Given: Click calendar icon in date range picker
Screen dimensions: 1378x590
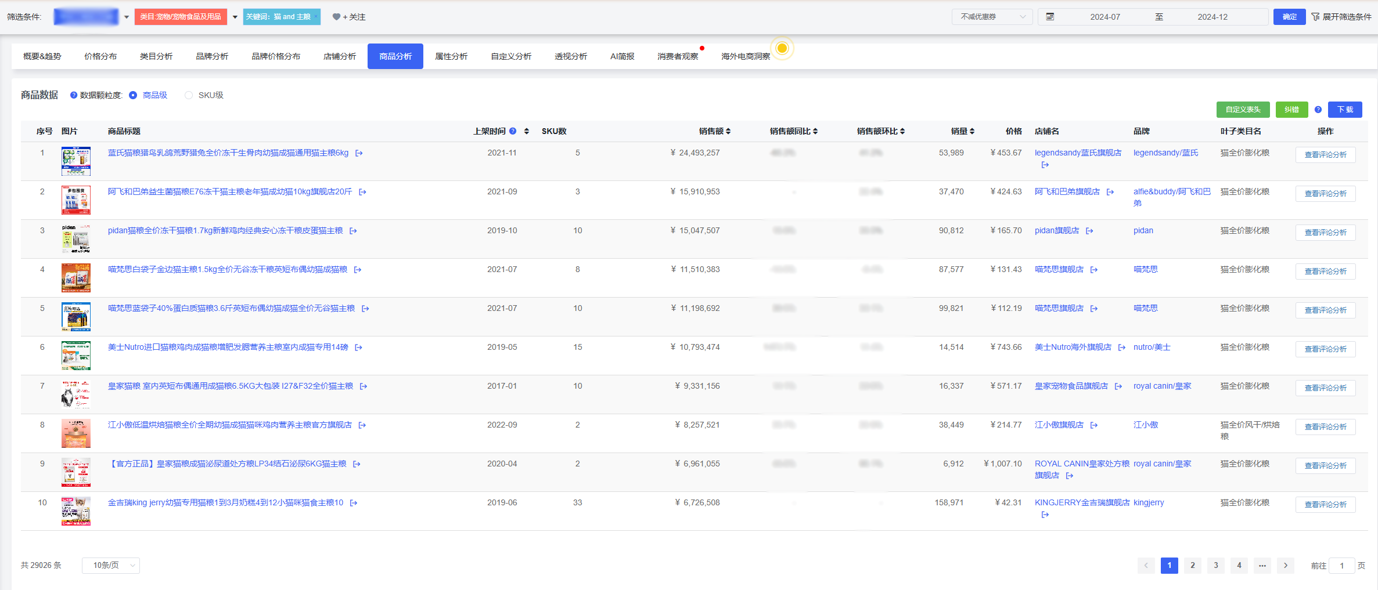Looking at the screenshot, I should click(1050, 17).
